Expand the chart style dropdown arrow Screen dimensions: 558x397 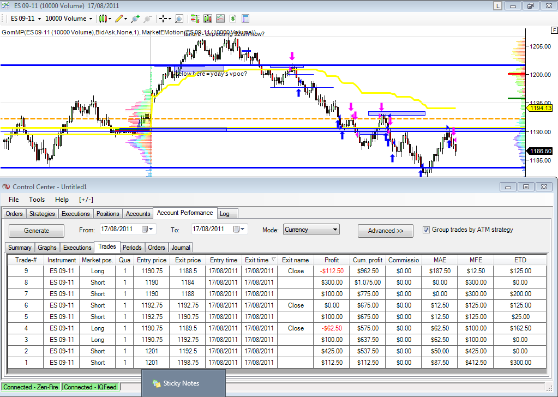110,19
